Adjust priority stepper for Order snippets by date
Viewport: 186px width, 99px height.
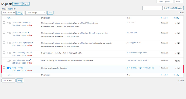(179, 61)
